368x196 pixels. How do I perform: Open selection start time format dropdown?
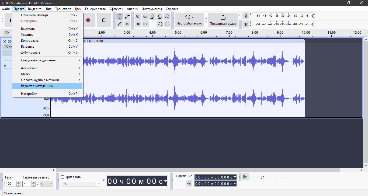pos(235,177)
